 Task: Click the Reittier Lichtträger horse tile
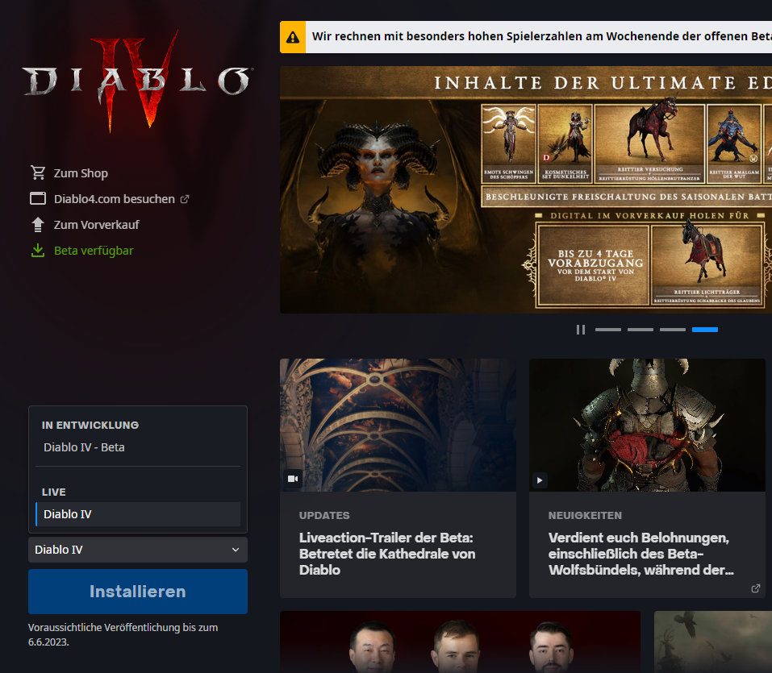point(707,264)
